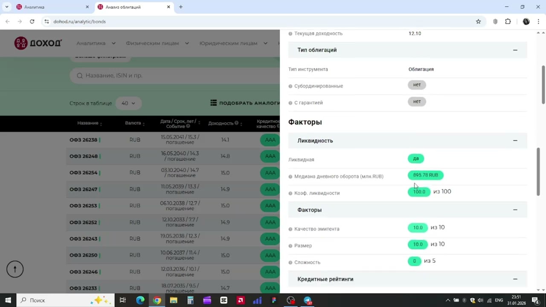The width and height of the screenshot is (546, 307).
Task: Collapse the Тип облигаций section
Action: pyautogui.click(x=515, y=50)
